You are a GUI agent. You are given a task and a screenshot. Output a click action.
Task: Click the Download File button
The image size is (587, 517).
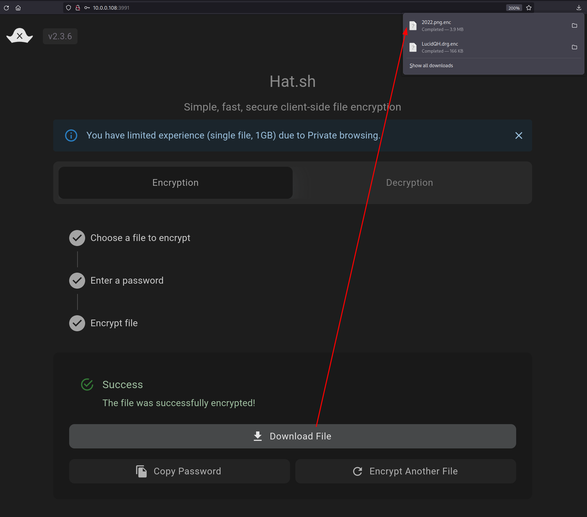[293, 436]
